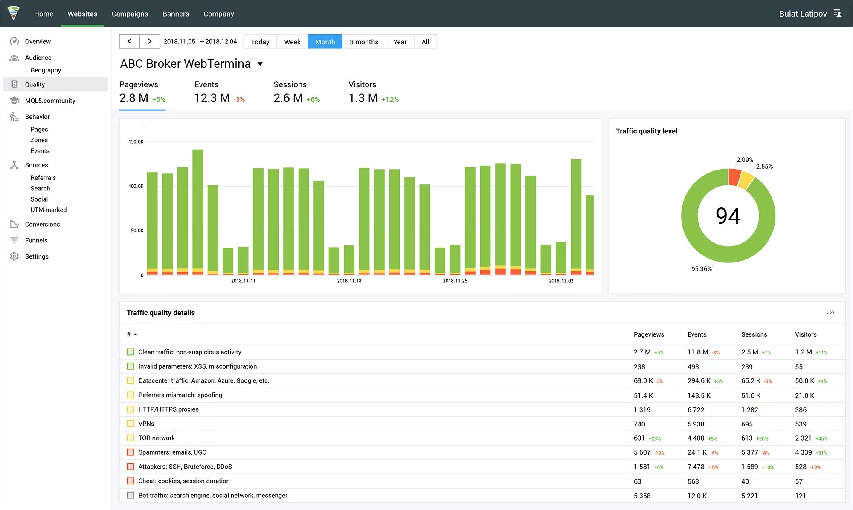Click the Settings sidebar icon
Viewport: 853px width, 510px height.
click(x=15, y=256)
